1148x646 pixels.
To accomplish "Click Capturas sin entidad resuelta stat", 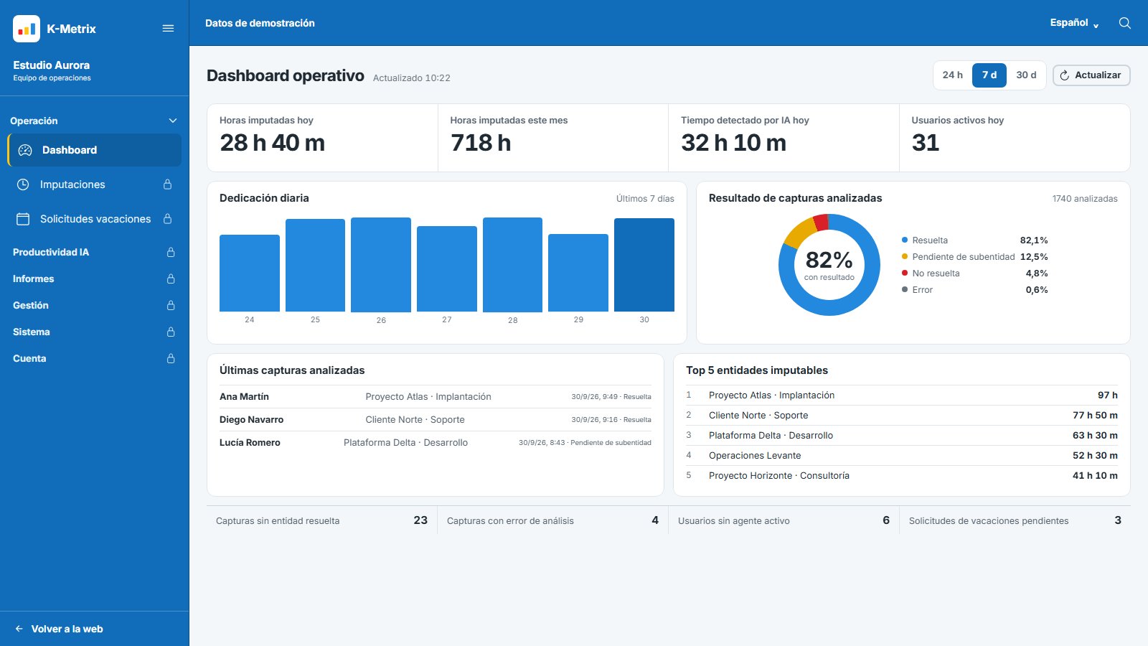I will click(321, 520).
